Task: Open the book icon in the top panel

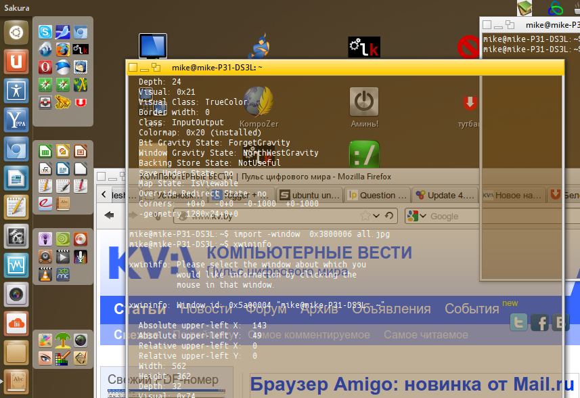Action: pos(525,8)
